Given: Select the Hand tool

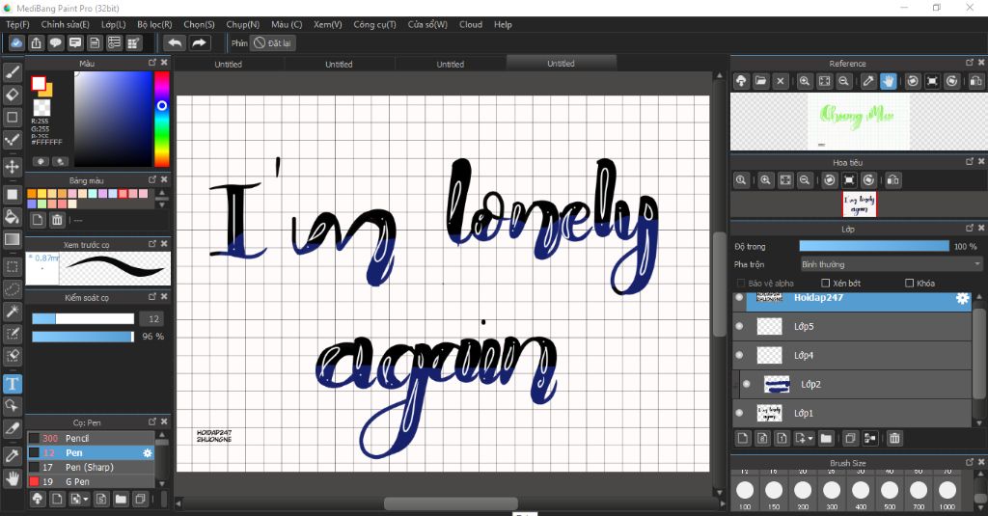Looking at the screenshot, I should click(x=12, y=478).
